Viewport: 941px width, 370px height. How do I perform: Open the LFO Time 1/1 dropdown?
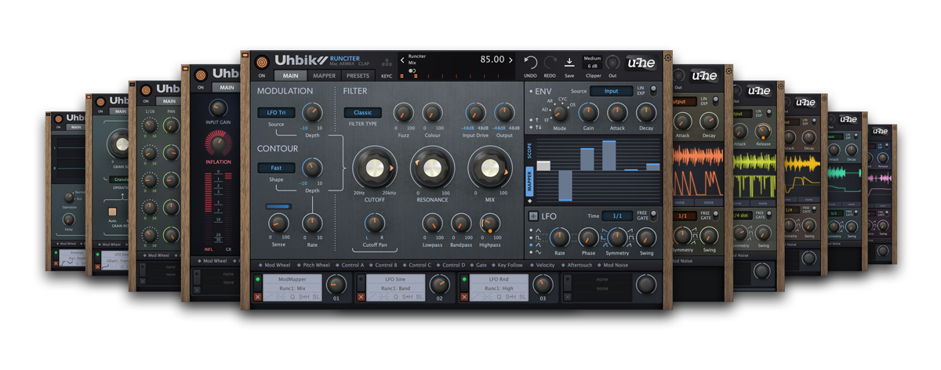pyautogui.click(x=617, y=216)
